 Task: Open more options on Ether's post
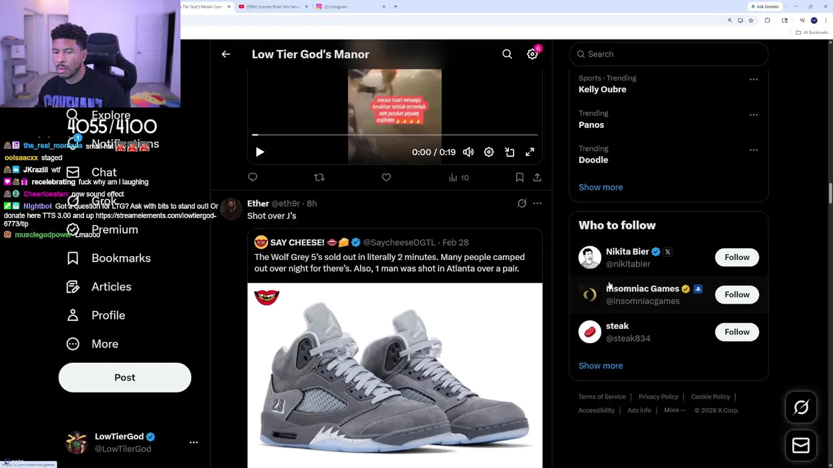(x=537, y=203)
